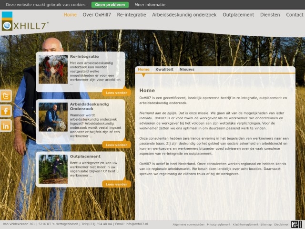The image size is (305, 229).
Task: Email info@oxhill7.nl from the footer
Action: tap(137, 224)
